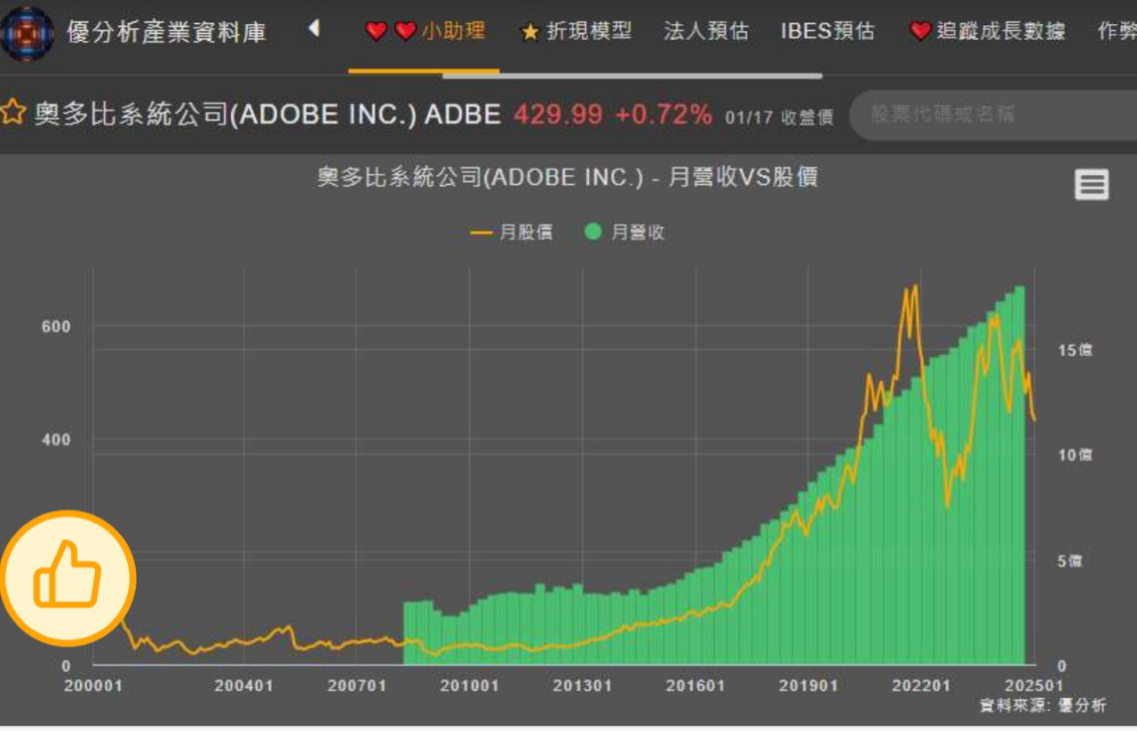Viewport: 1137px width, 731px height.
Task: Click the 201301 x-axis label
Action: (x=583, y=686)
